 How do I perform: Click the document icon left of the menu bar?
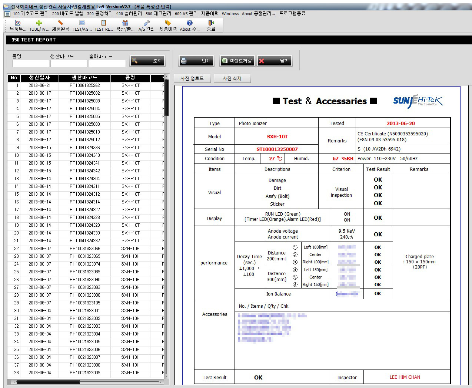tap(7, 14)
